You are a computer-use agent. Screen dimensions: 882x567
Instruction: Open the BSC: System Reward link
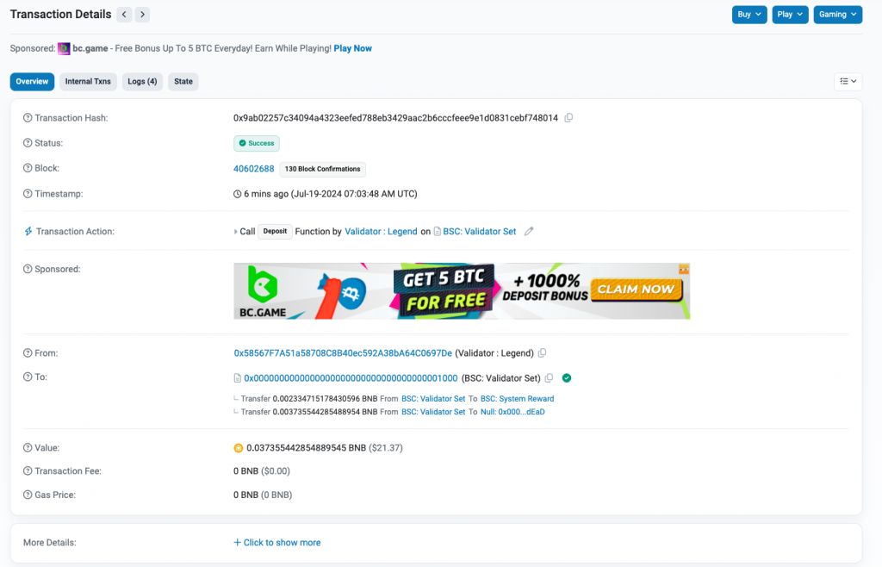(x=517, y=399)
